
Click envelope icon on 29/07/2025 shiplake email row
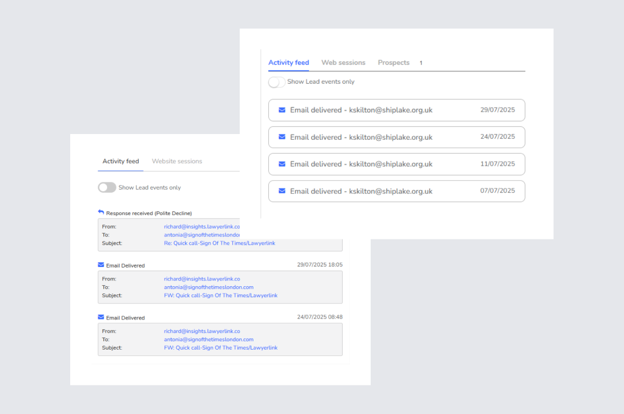282,110
